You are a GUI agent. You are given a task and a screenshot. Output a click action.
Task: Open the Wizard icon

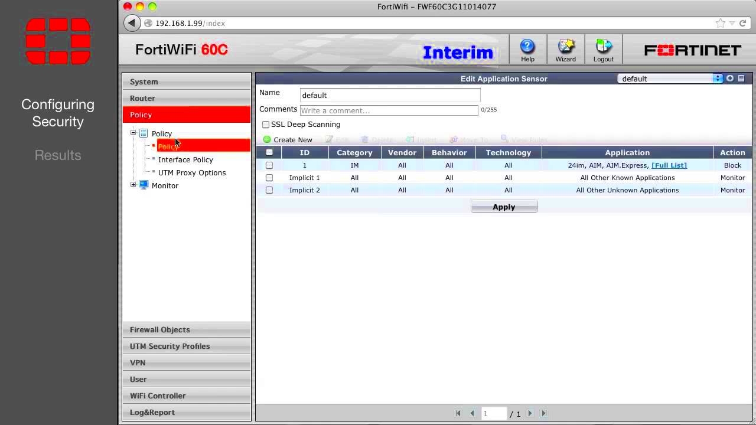tap(565, 45)
